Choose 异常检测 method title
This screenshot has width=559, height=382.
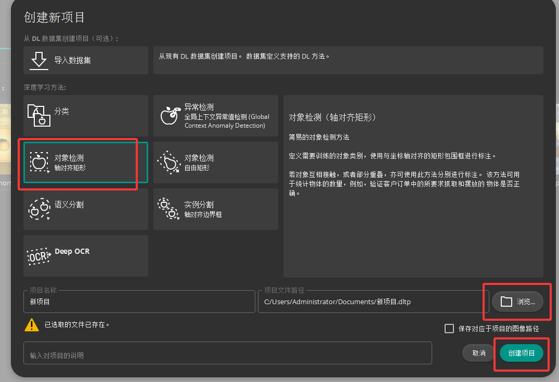(x=199, y=107)
